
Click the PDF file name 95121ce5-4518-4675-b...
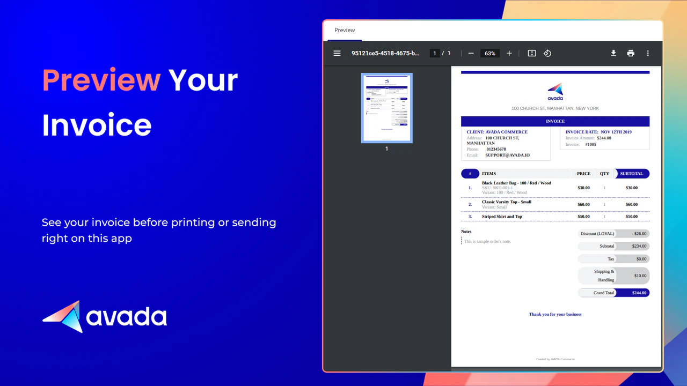[x=385, y=53]
